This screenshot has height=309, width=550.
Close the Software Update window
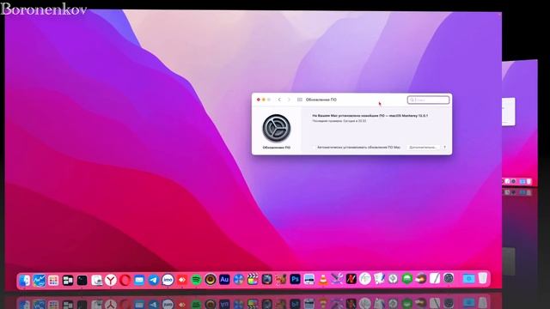pos(259,100)
